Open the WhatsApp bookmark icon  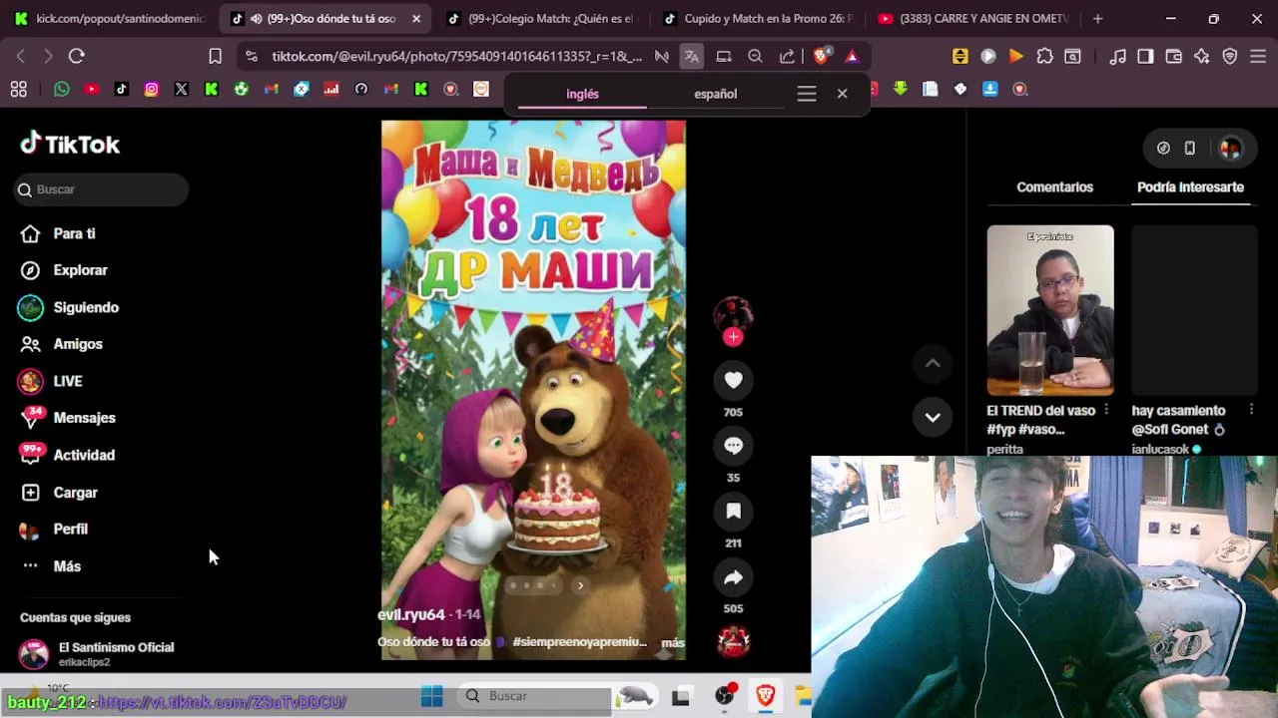(62, 89)
